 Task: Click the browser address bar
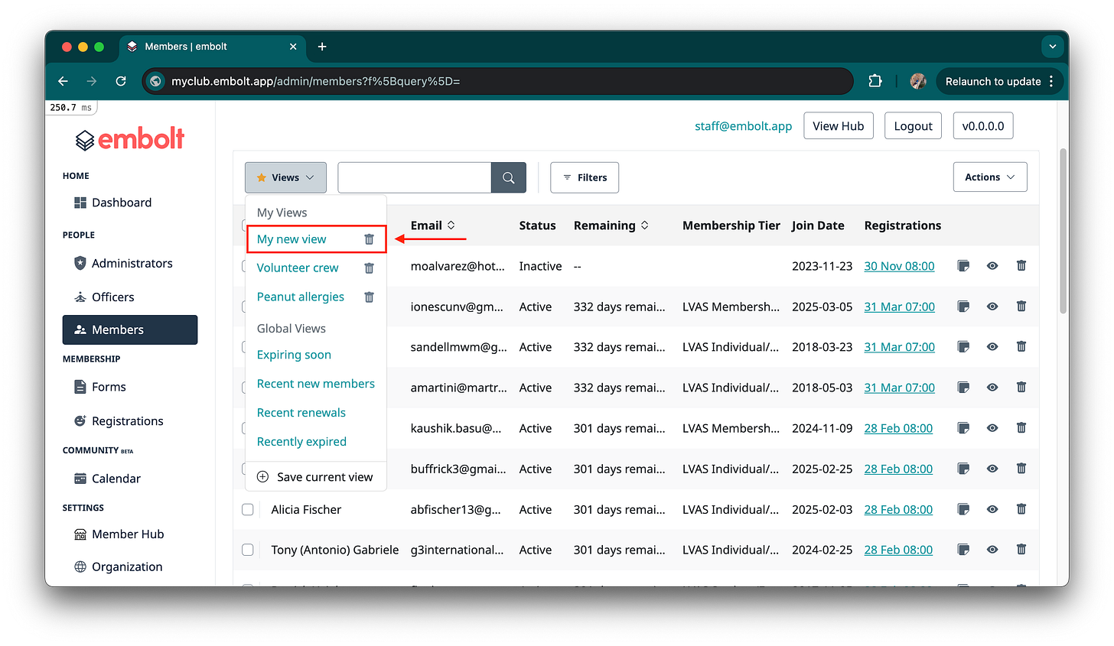(497, 81)
